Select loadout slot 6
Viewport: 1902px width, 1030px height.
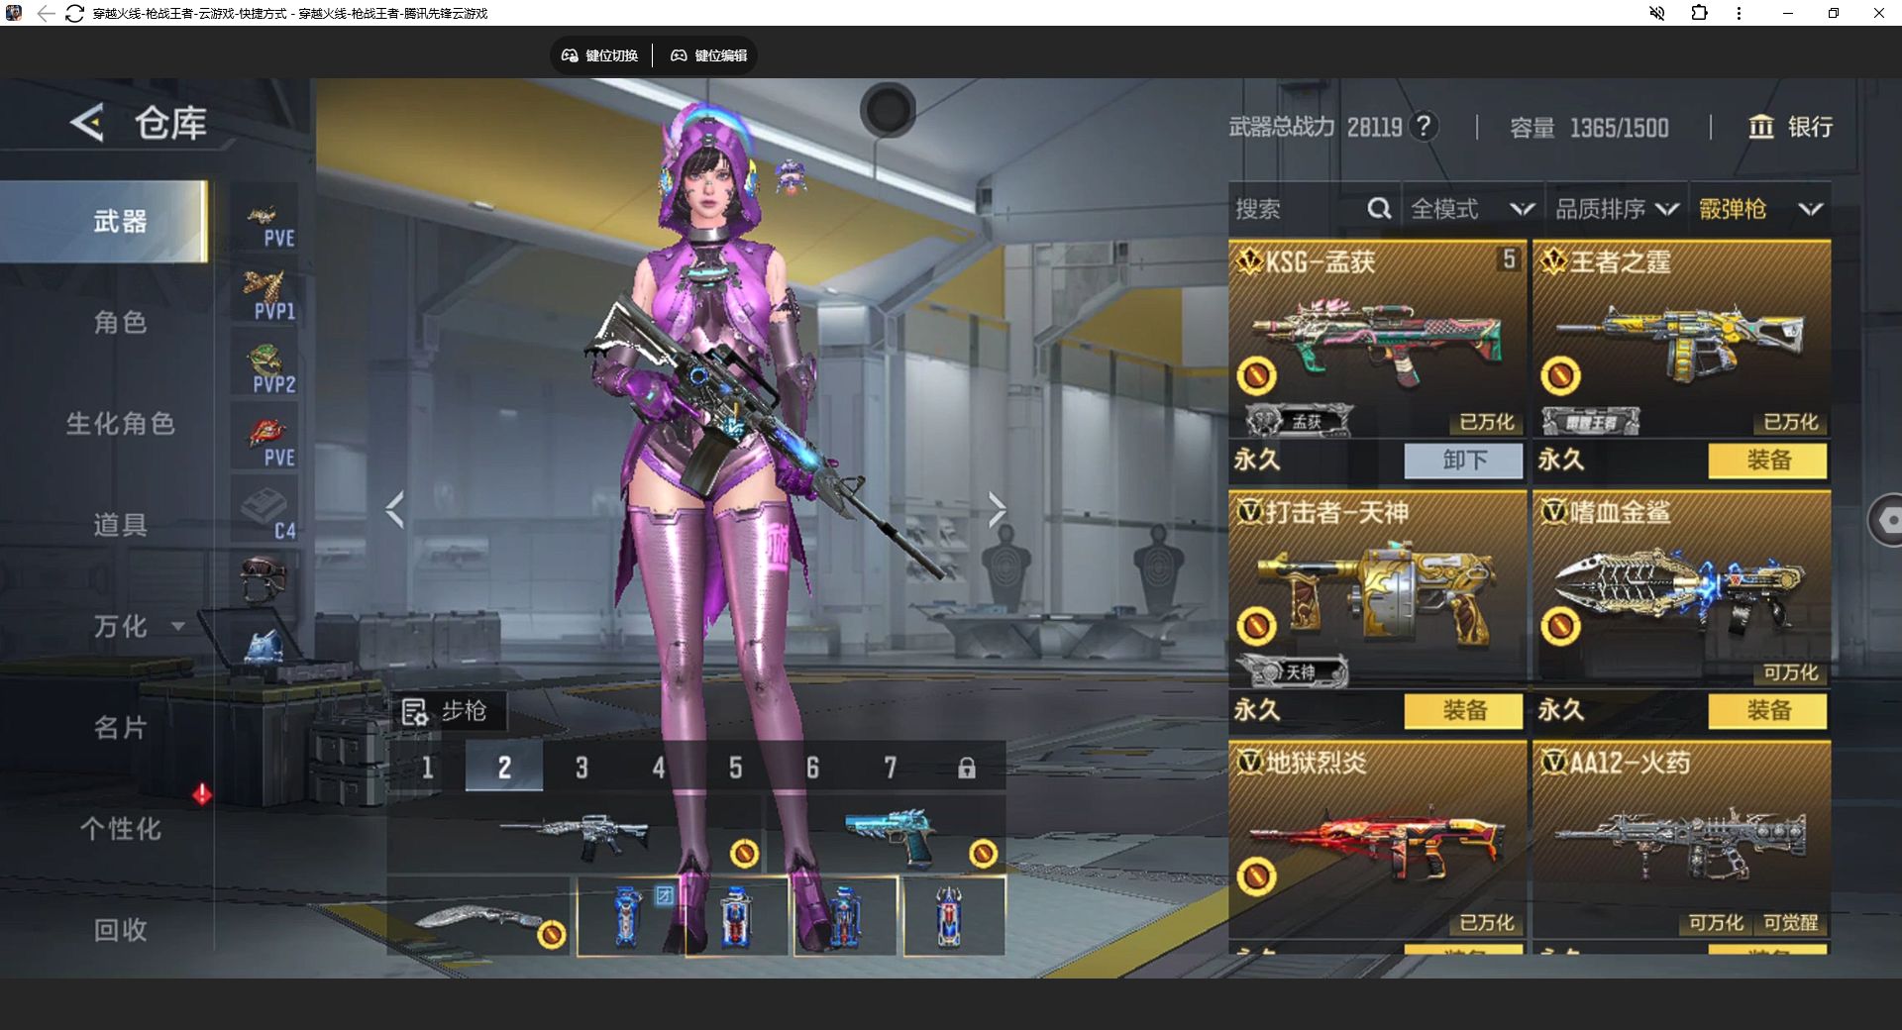pyautogui.click(x=812, y=768)
